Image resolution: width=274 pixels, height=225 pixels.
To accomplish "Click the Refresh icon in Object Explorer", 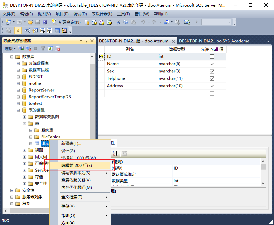I will pos(50,48).
